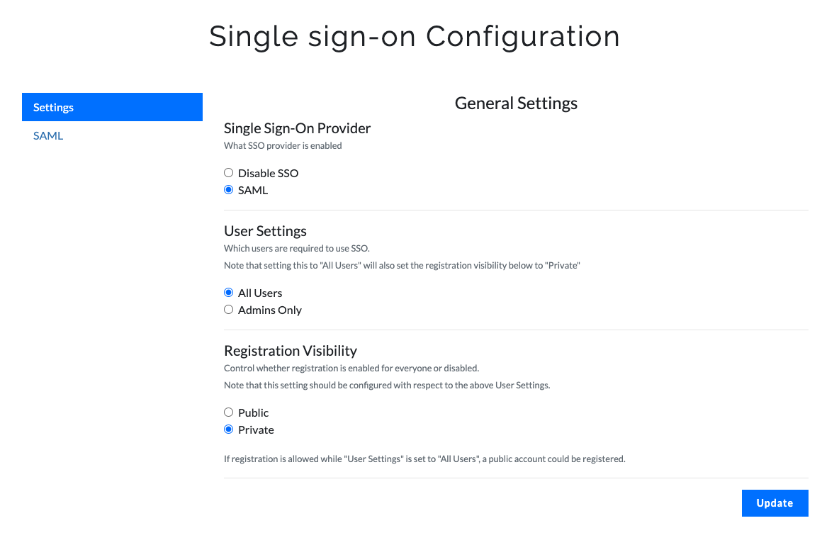Click the note about configuring this setting
Screen dimensions: 839x545
click(387, 386)
